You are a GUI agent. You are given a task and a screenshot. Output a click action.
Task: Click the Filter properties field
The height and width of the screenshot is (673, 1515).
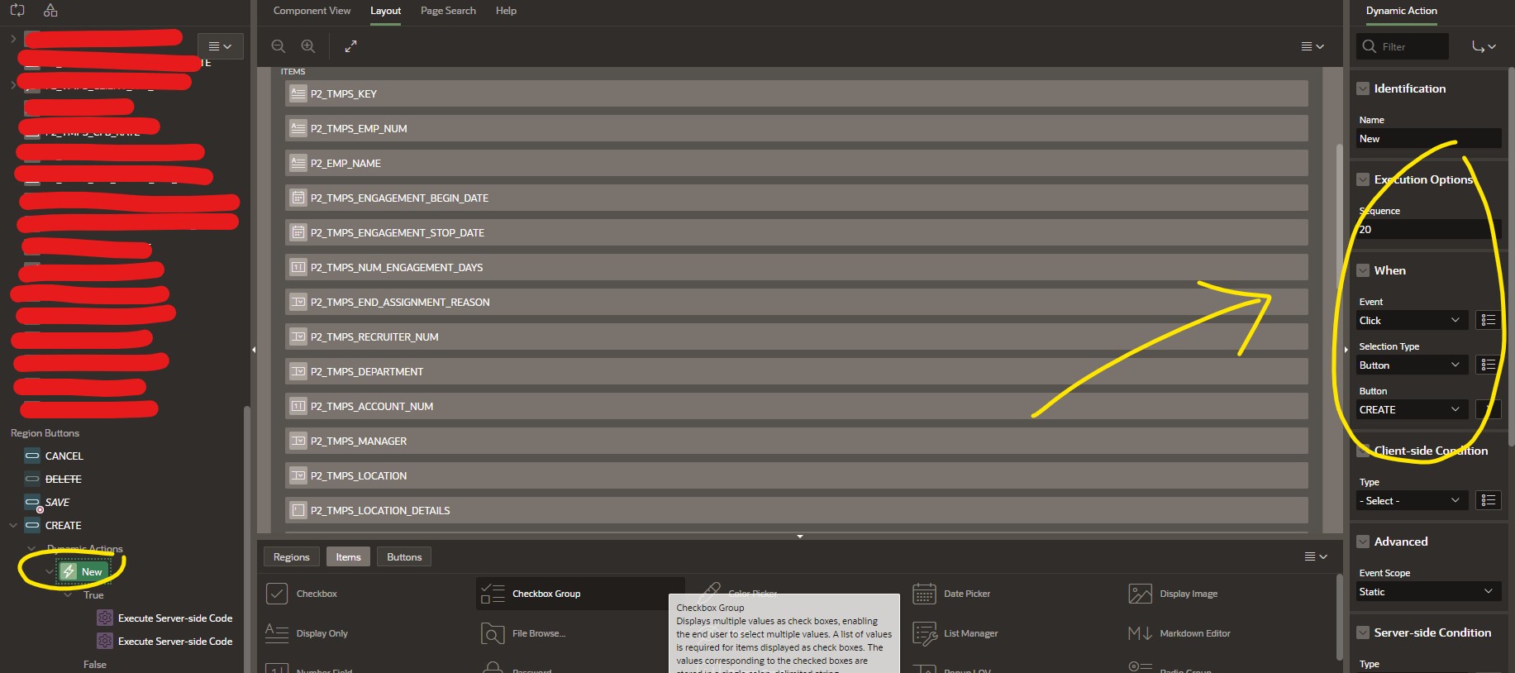1403,46
